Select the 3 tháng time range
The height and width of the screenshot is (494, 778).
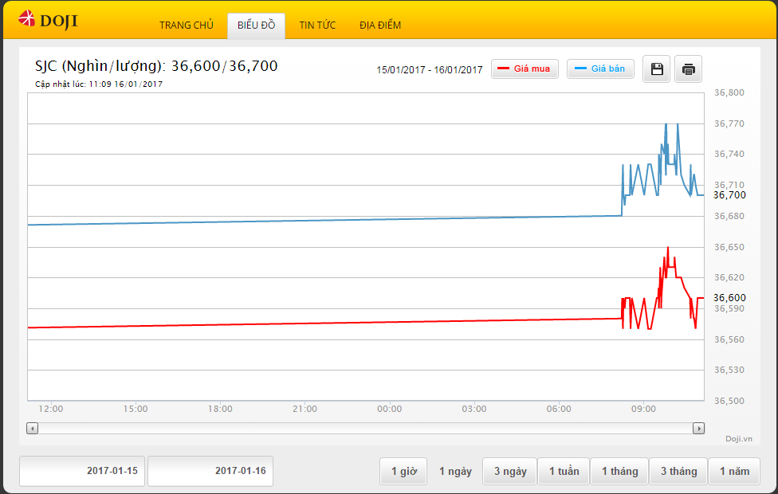pos(678,471)
